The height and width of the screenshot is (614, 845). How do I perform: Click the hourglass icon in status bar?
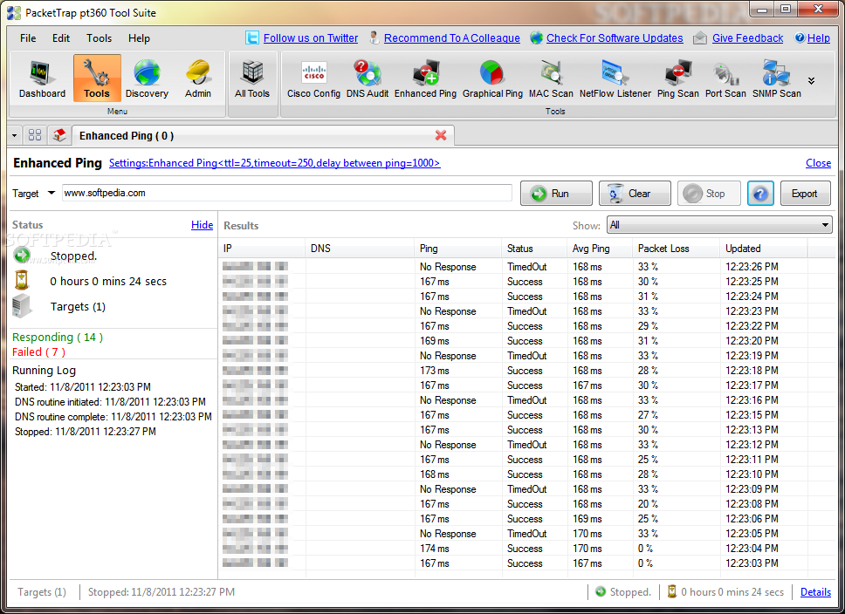coord(672,591)
